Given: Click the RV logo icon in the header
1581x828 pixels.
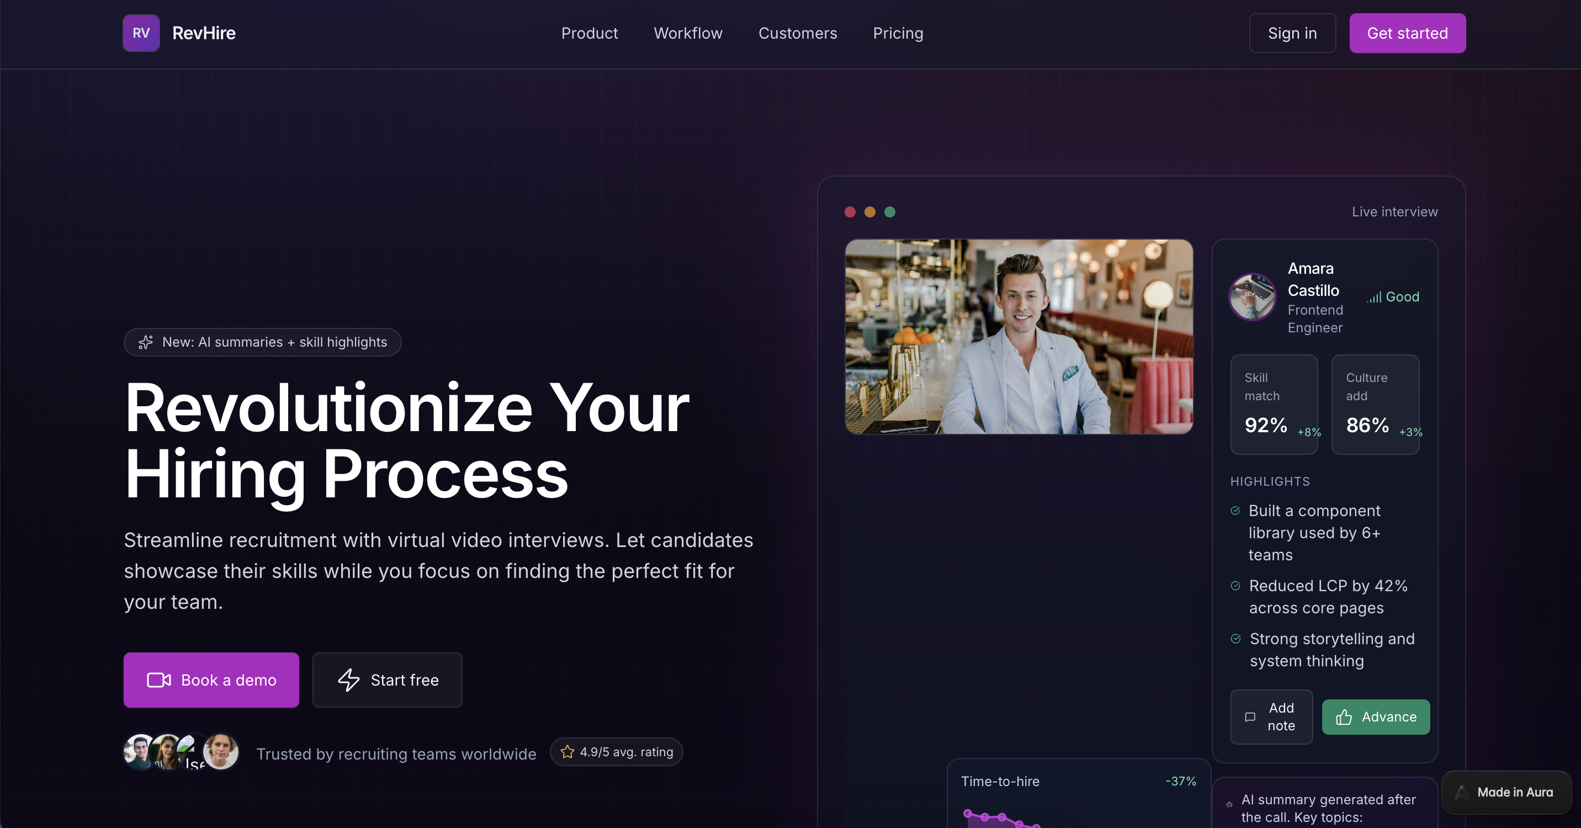Looking at the screenshot, I should [x=141, y=33].
